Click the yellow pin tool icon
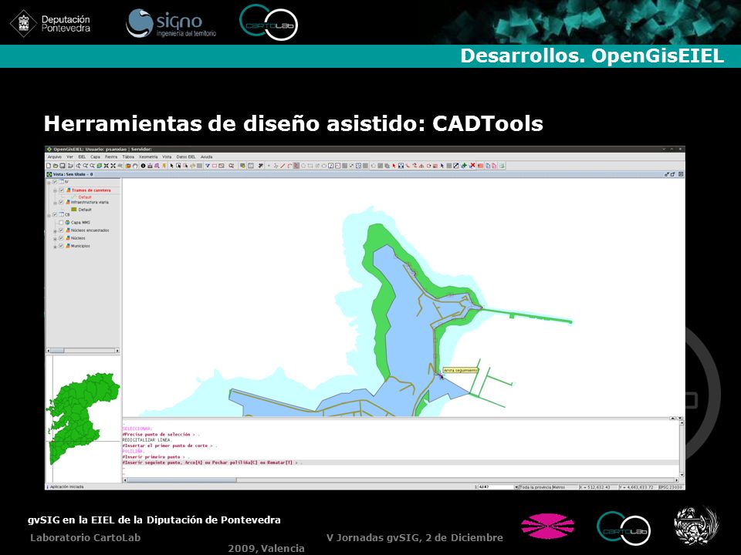This screenshot has height=555, width=741. point(164,166)
